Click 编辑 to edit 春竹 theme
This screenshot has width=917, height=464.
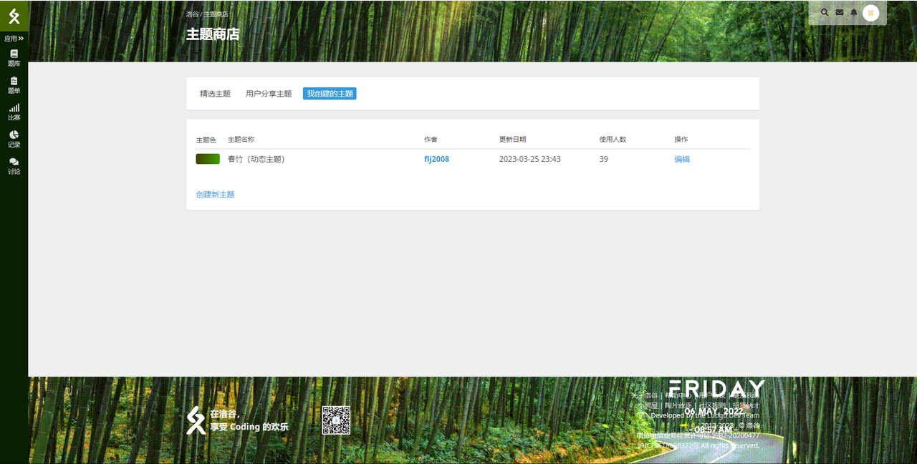point(682,159)
